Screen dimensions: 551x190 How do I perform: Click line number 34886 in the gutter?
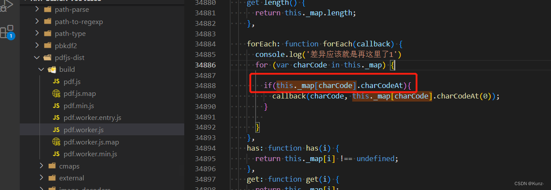205,65
